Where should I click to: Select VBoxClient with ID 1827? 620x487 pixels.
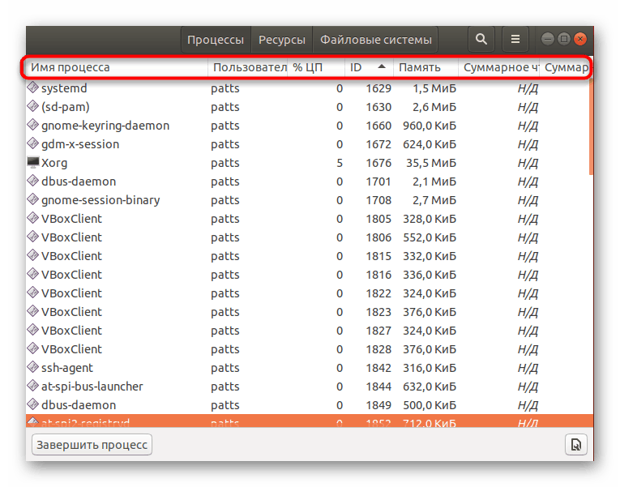point(308,330)
